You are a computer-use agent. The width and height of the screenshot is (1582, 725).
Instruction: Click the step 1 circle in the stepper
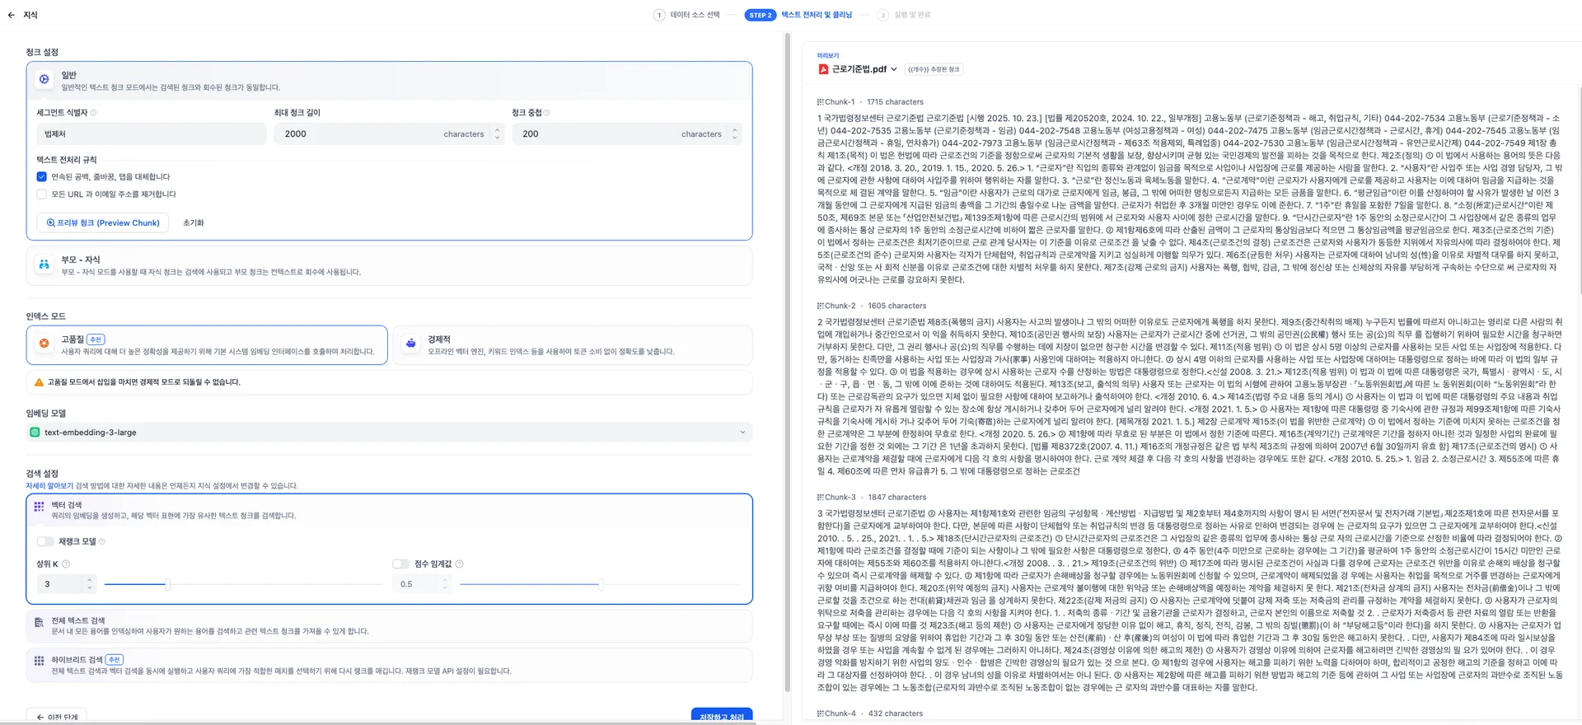[659, 15]
